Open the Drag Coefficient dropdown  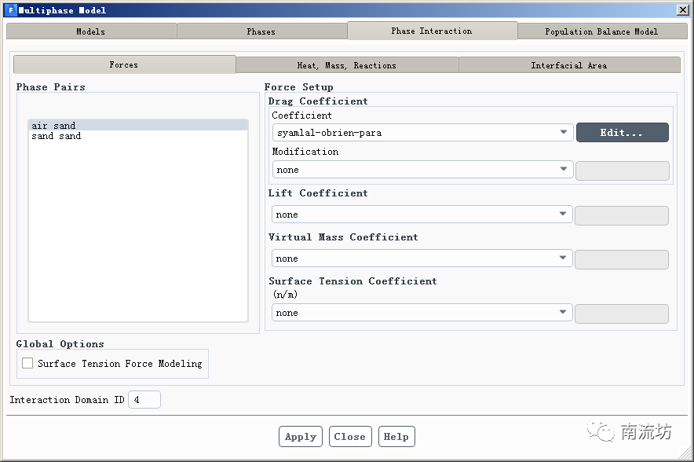pyautogui.click(x=422, y=133)
